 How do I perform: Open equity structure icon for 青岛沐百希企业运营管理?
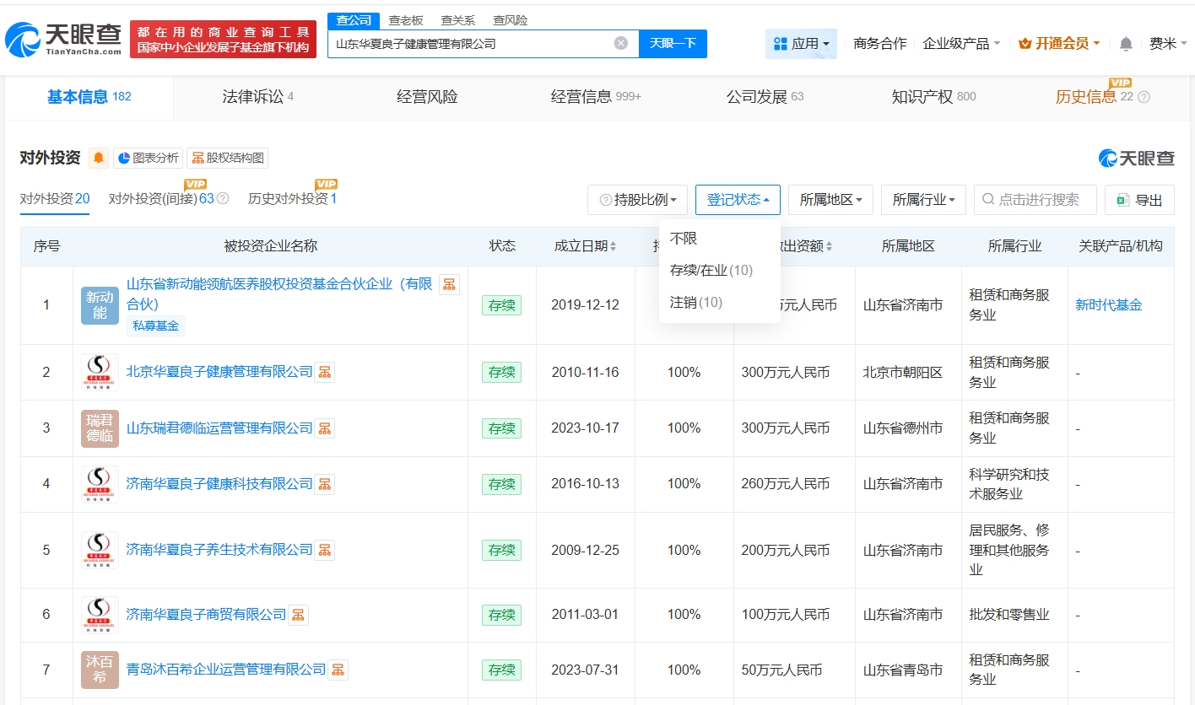point(338,670)
